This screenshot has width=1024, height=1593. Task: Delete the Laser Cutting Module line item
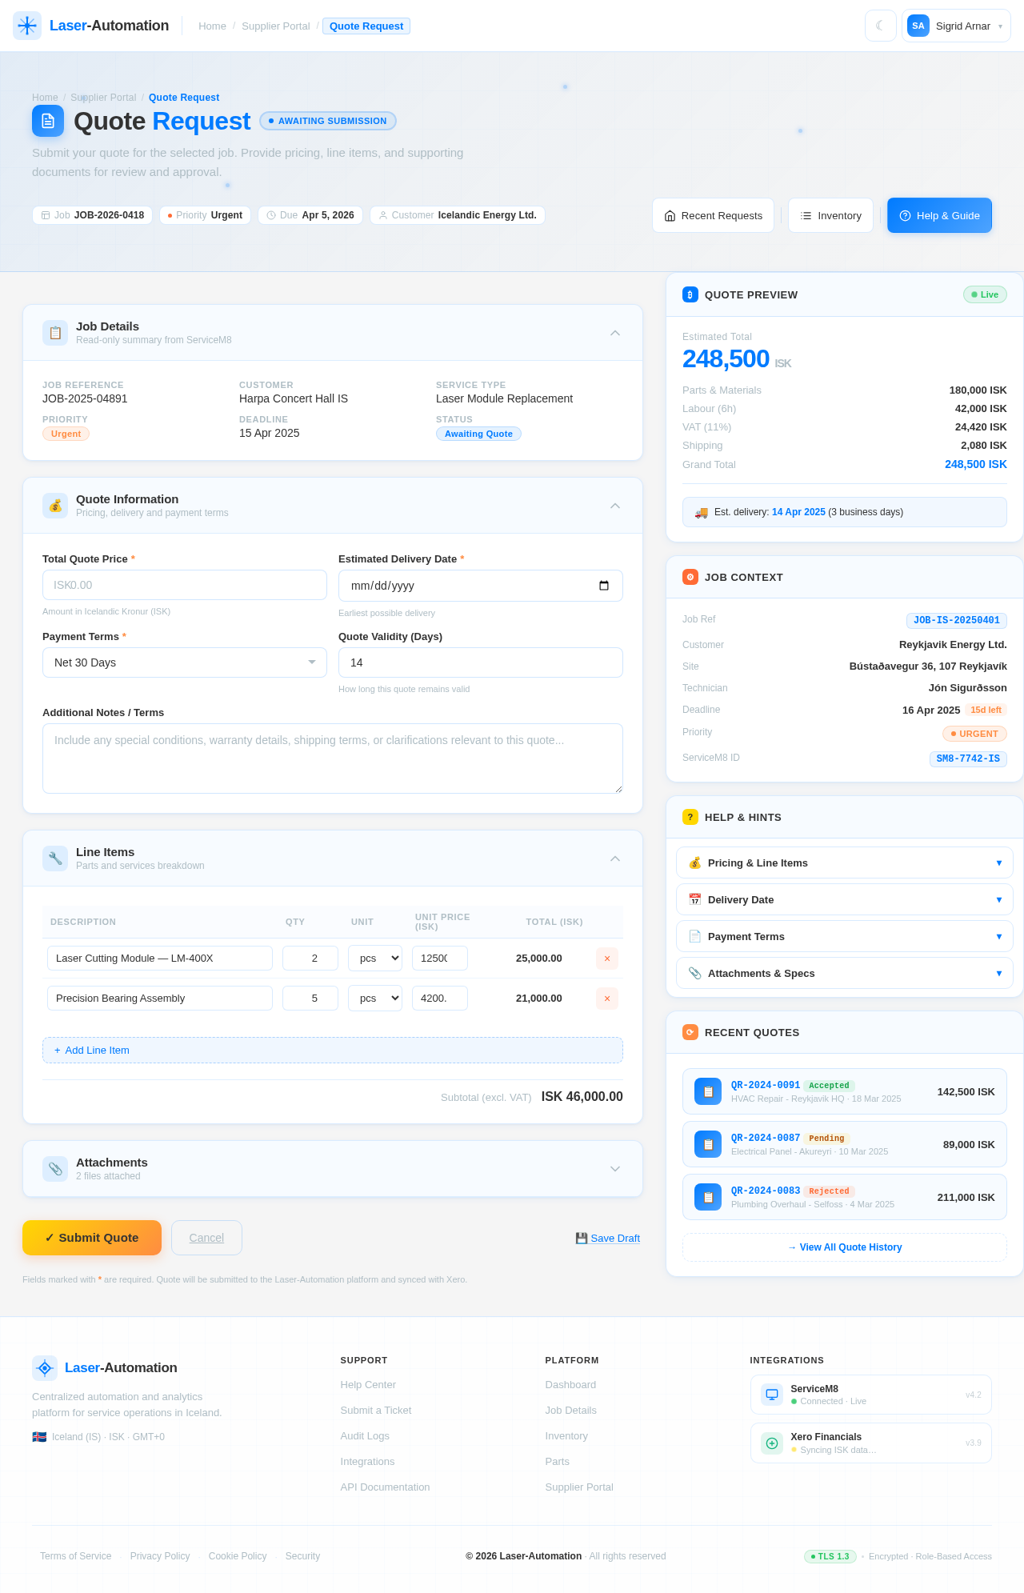(x=606, y=959)
